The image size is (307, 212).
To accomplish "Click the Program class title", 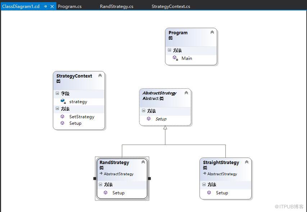I will click(178, 32).
